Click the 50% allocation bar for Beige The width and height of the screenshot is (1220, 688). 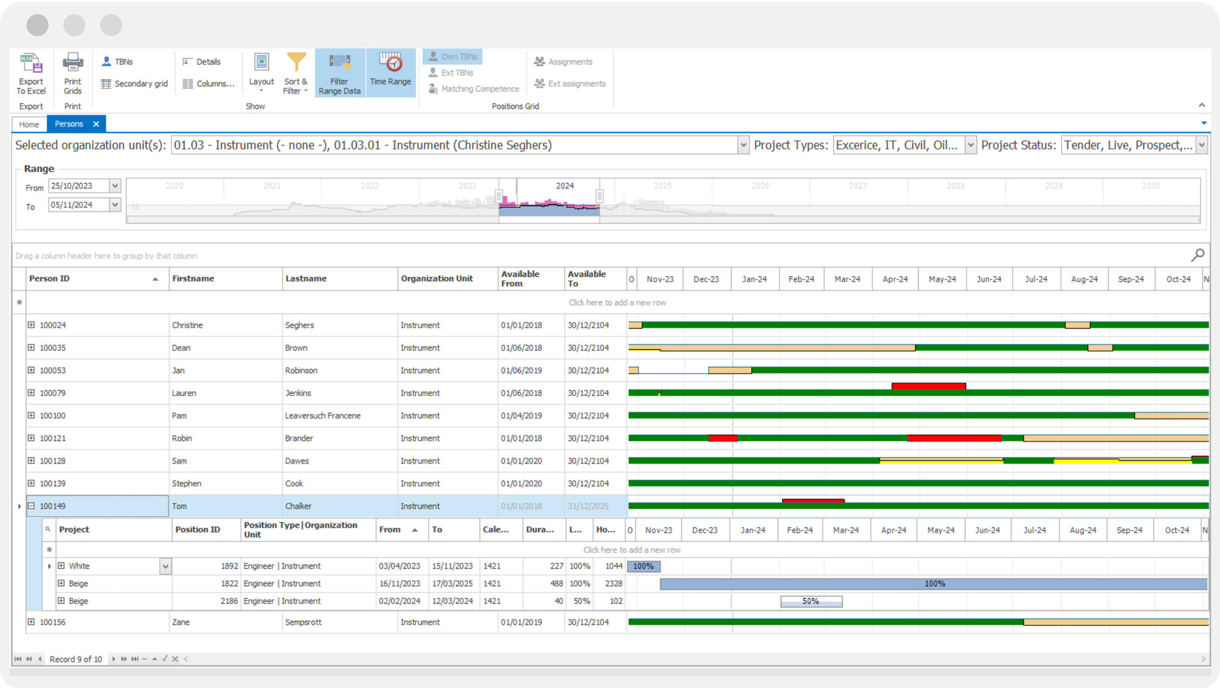click(x=811, y=601)
